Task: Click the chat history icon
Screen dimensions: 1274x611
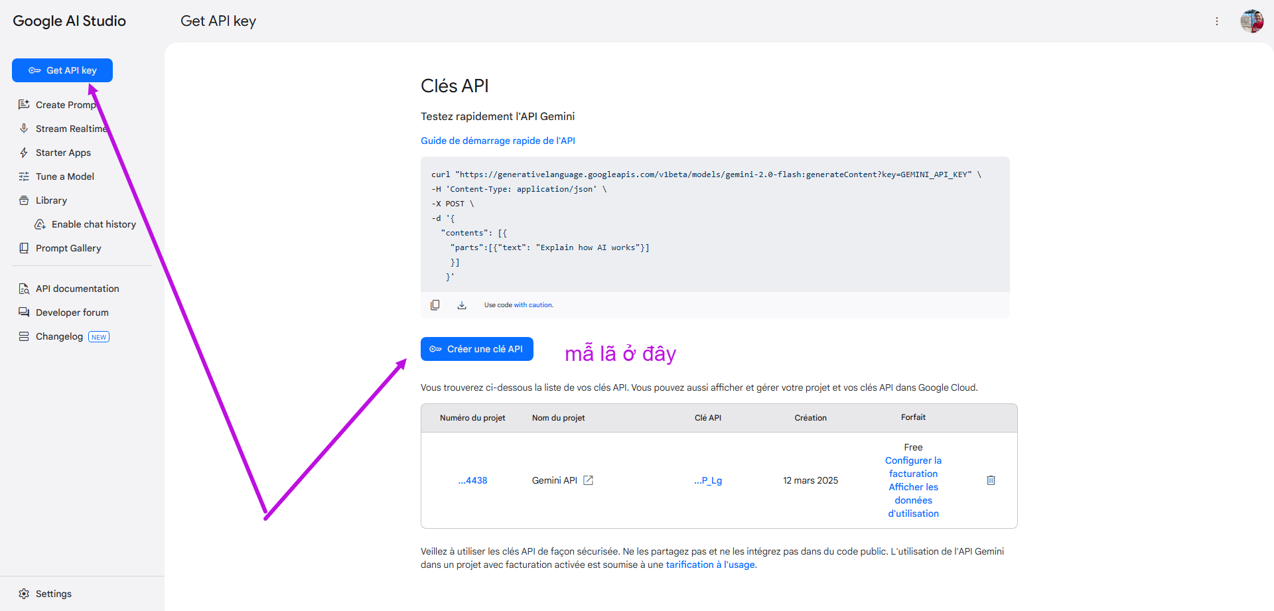Action: coord(40,224)
